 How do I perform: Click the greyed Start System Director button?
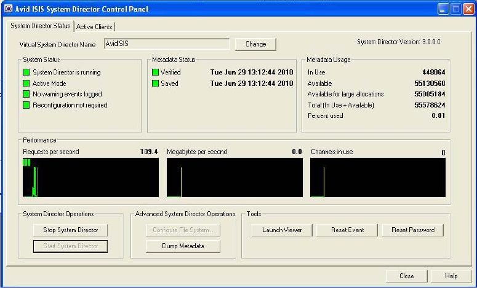(70, 246)
